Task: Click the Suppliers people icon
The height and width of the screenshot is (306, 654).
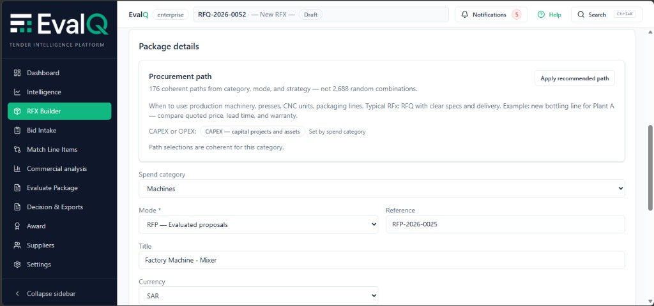Action: point(17,245)
